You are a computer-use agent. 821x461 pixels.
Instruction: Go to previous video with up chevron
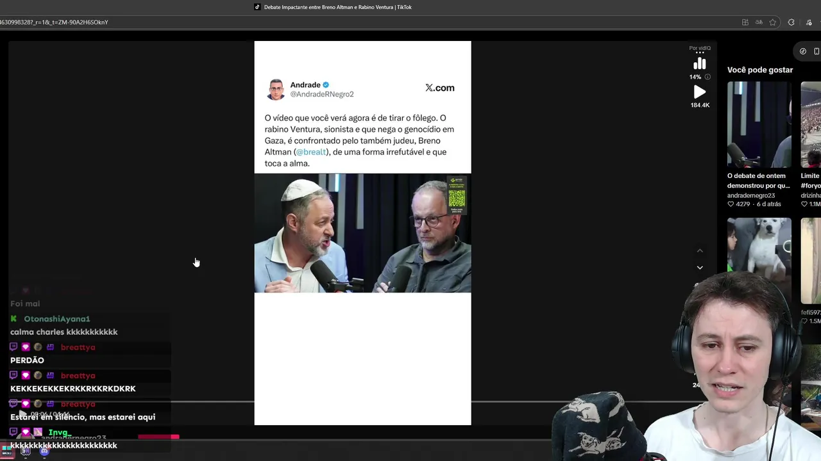(700, 251)
